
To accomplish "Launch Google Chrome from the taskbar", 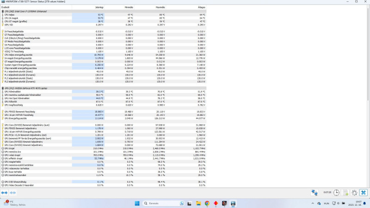I will 207,203.
